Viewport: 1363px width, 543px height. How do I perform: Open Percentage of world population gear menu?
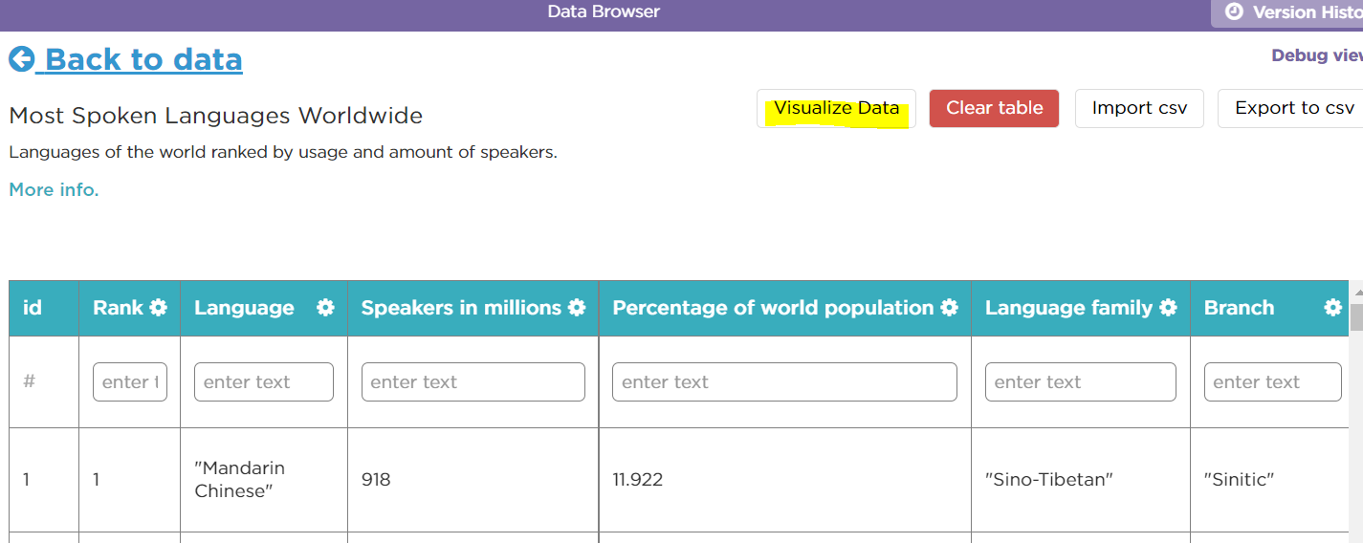(949, 308)
